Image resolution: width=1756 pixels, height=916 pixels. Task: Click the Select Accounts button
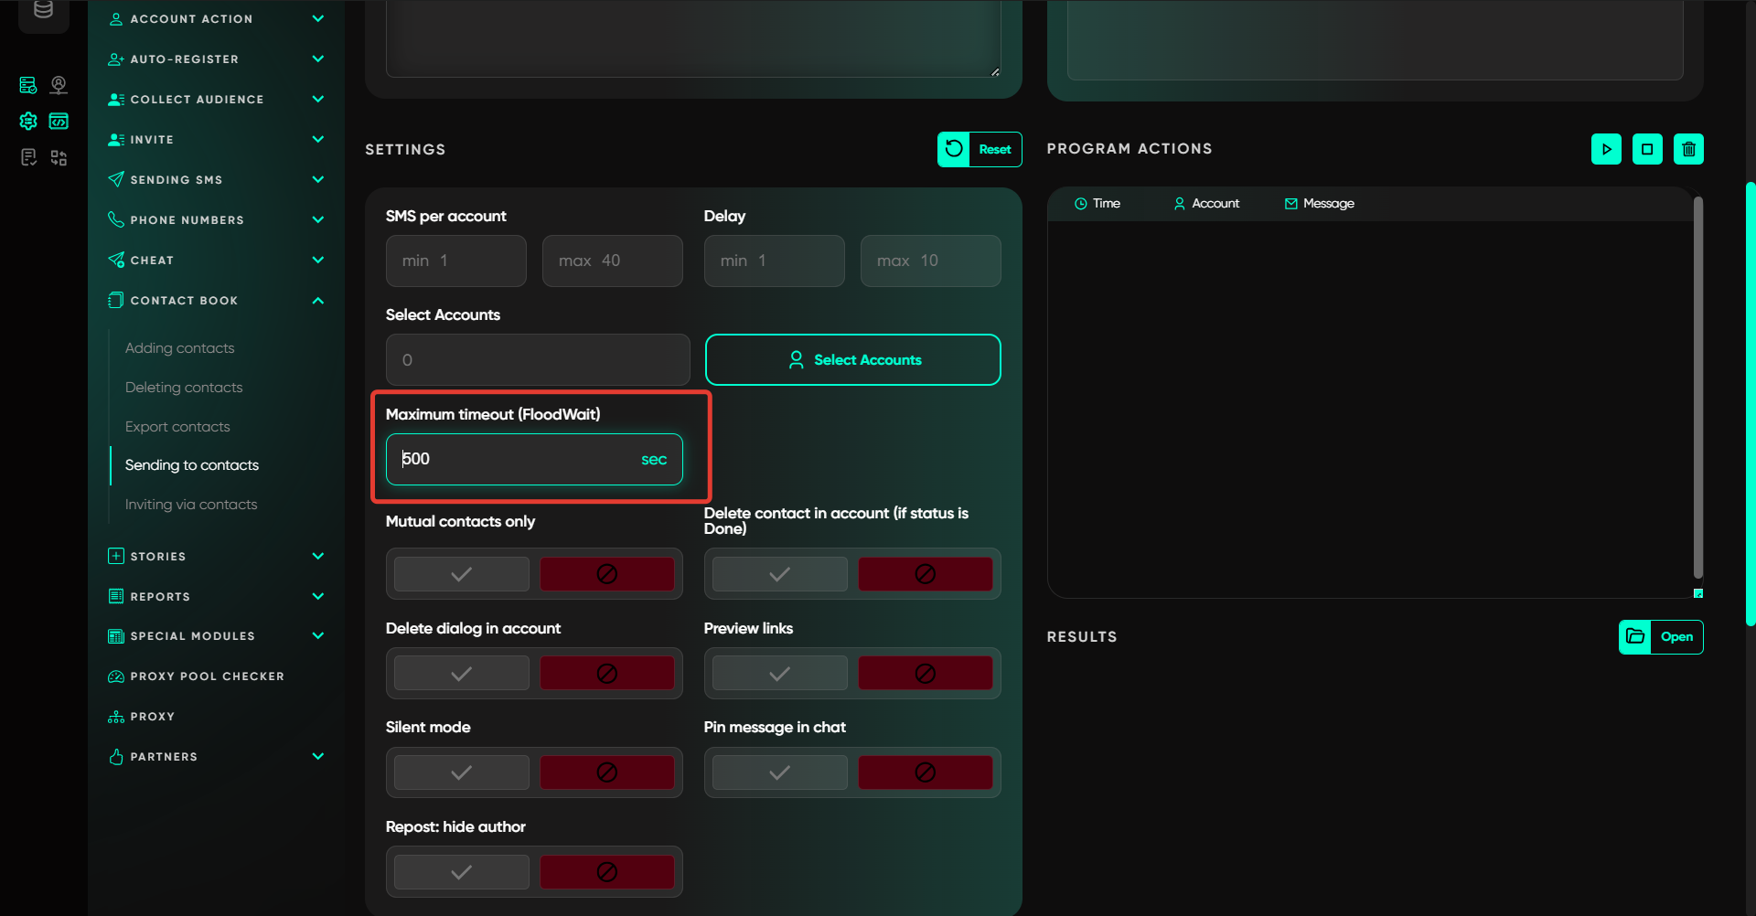tap(852, 360)
